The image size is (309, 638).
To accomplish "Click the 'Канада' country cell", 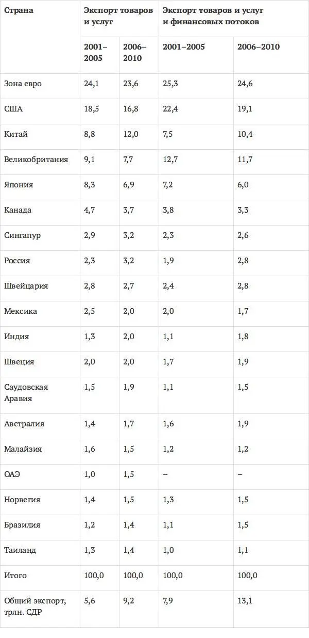I will [x=18, y=210].
